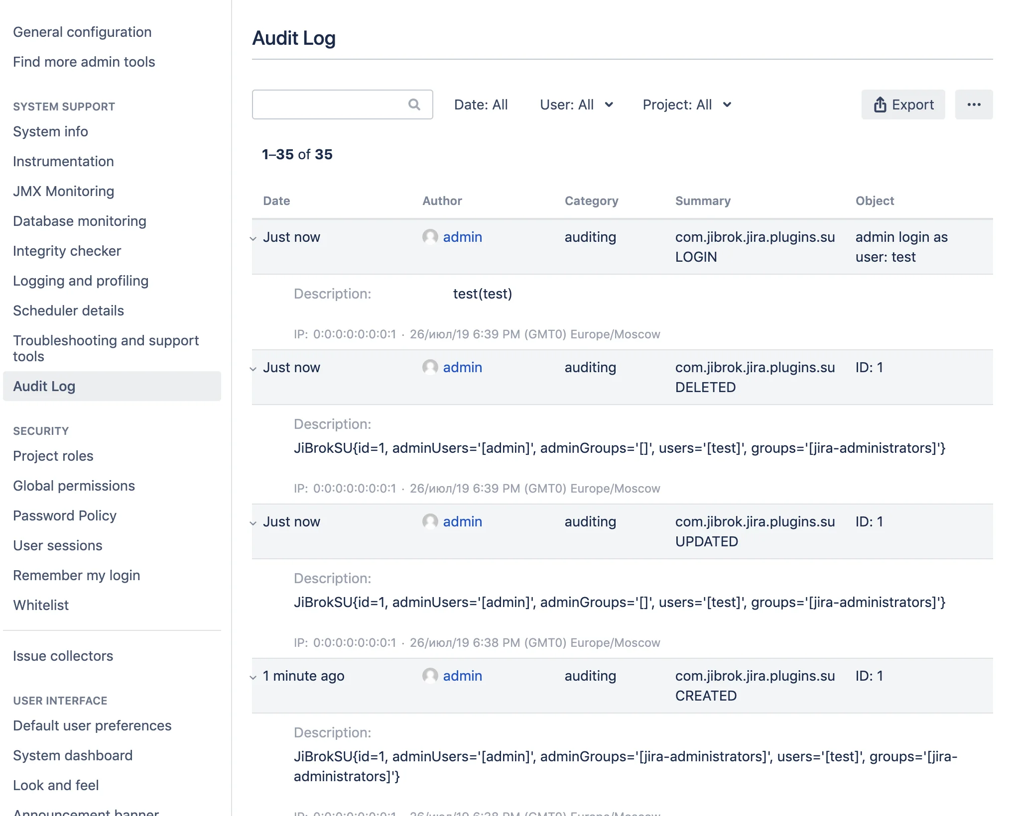Viewport: 1013px width, 816px height.
Task: Click admin avatar in UPDATED row
Action: click(x=430, y=521)
